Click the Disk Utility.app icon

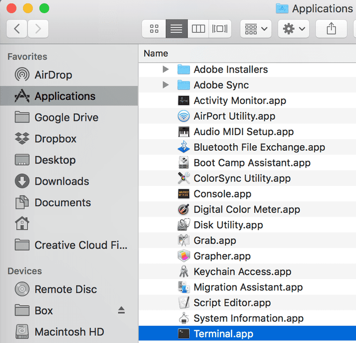[183, 225]
